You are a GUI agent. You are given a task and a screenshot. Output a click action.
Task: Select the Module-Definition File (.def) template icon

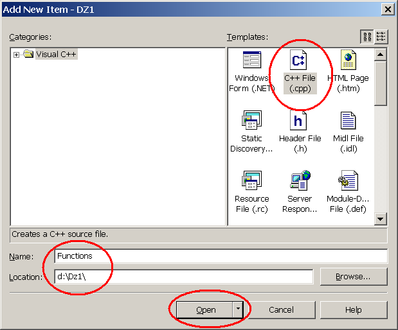click(x=348, y=180)
